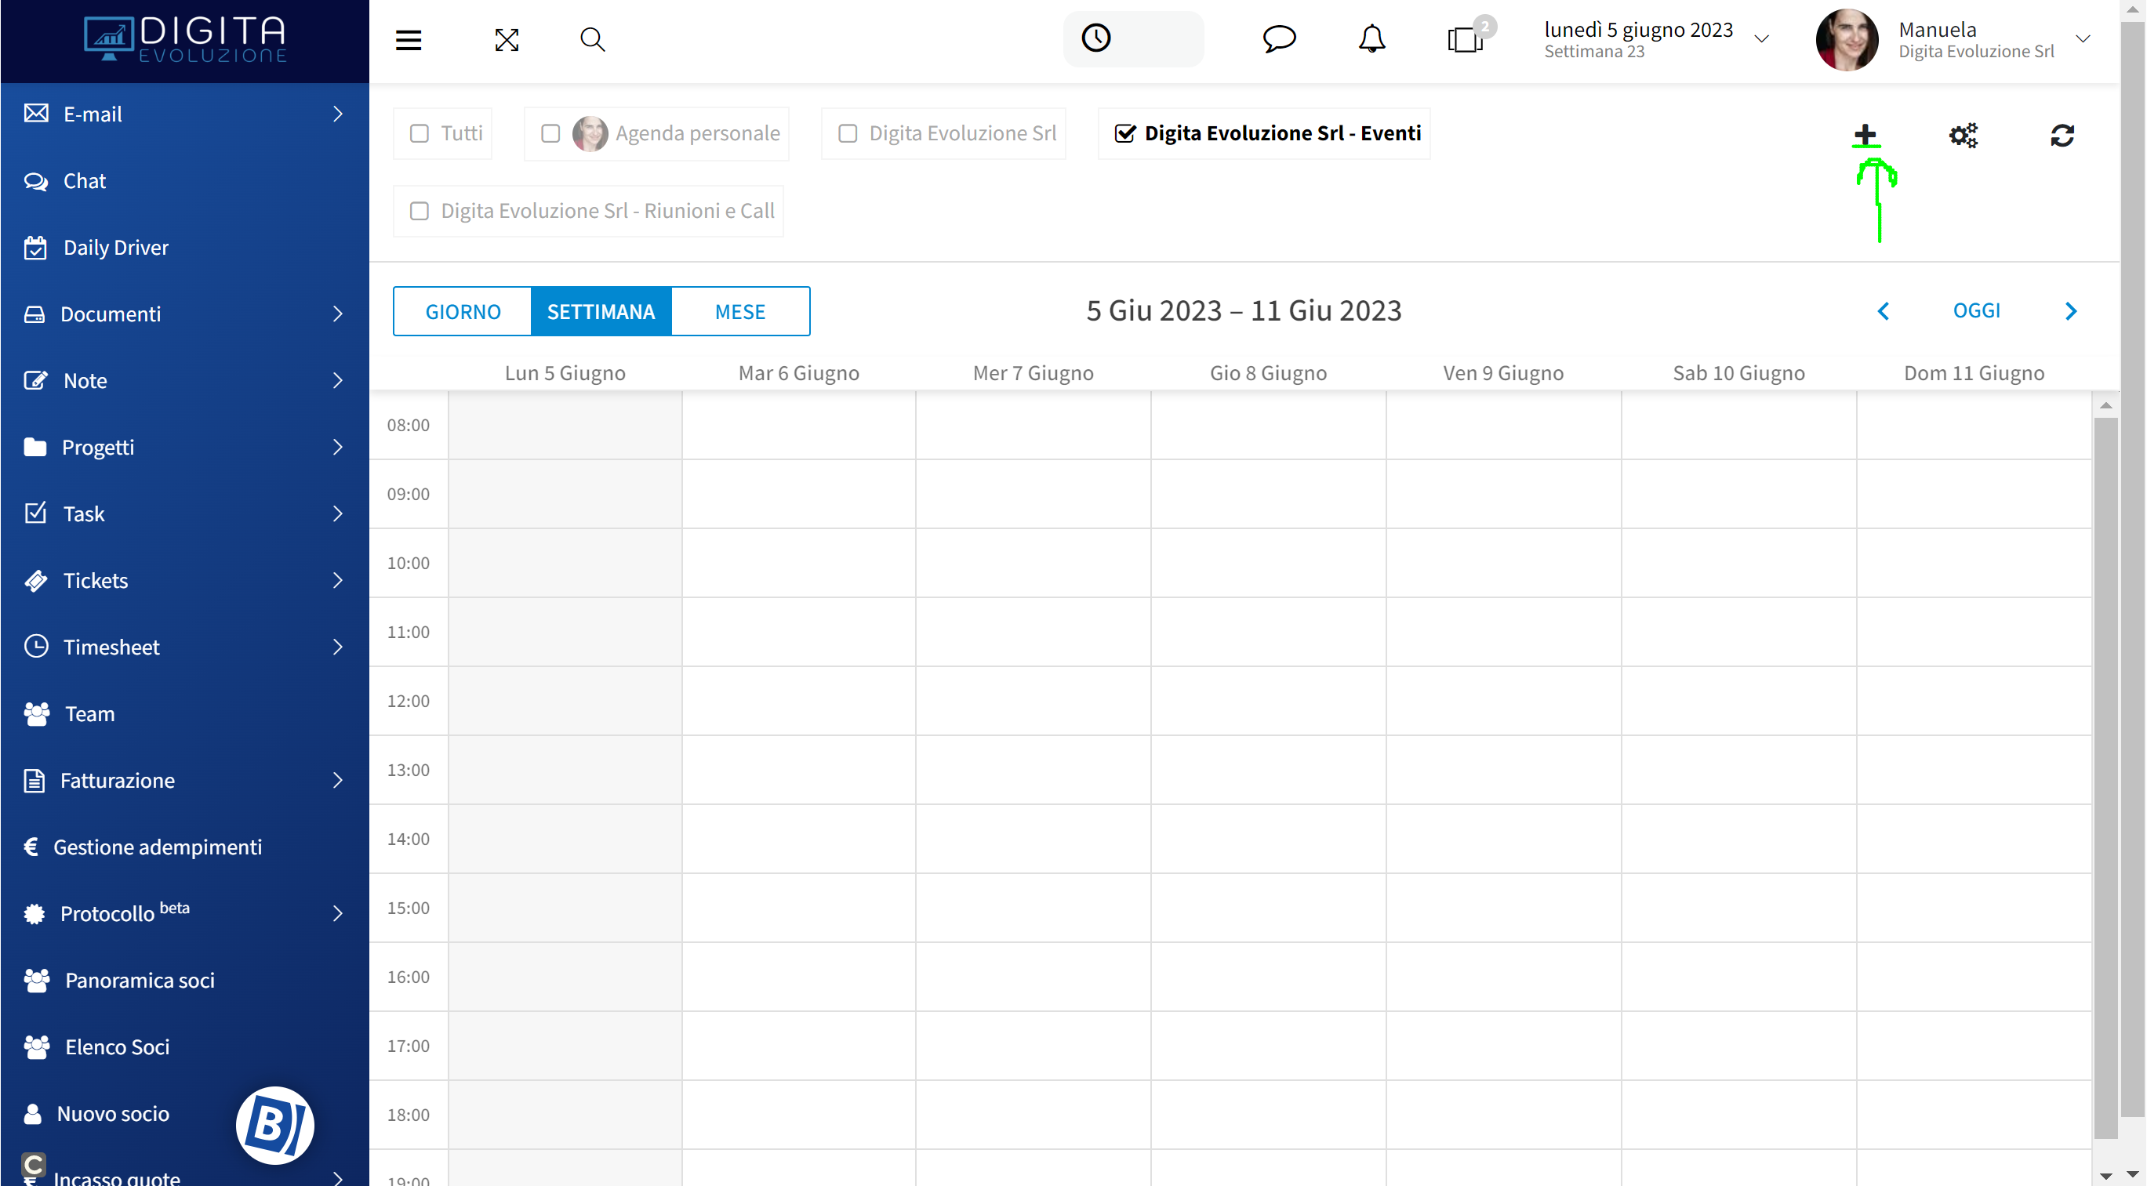Expand the Tickets menu chevron
The height and width of the screenshot is (1186, 2147).
pos(337,580)
